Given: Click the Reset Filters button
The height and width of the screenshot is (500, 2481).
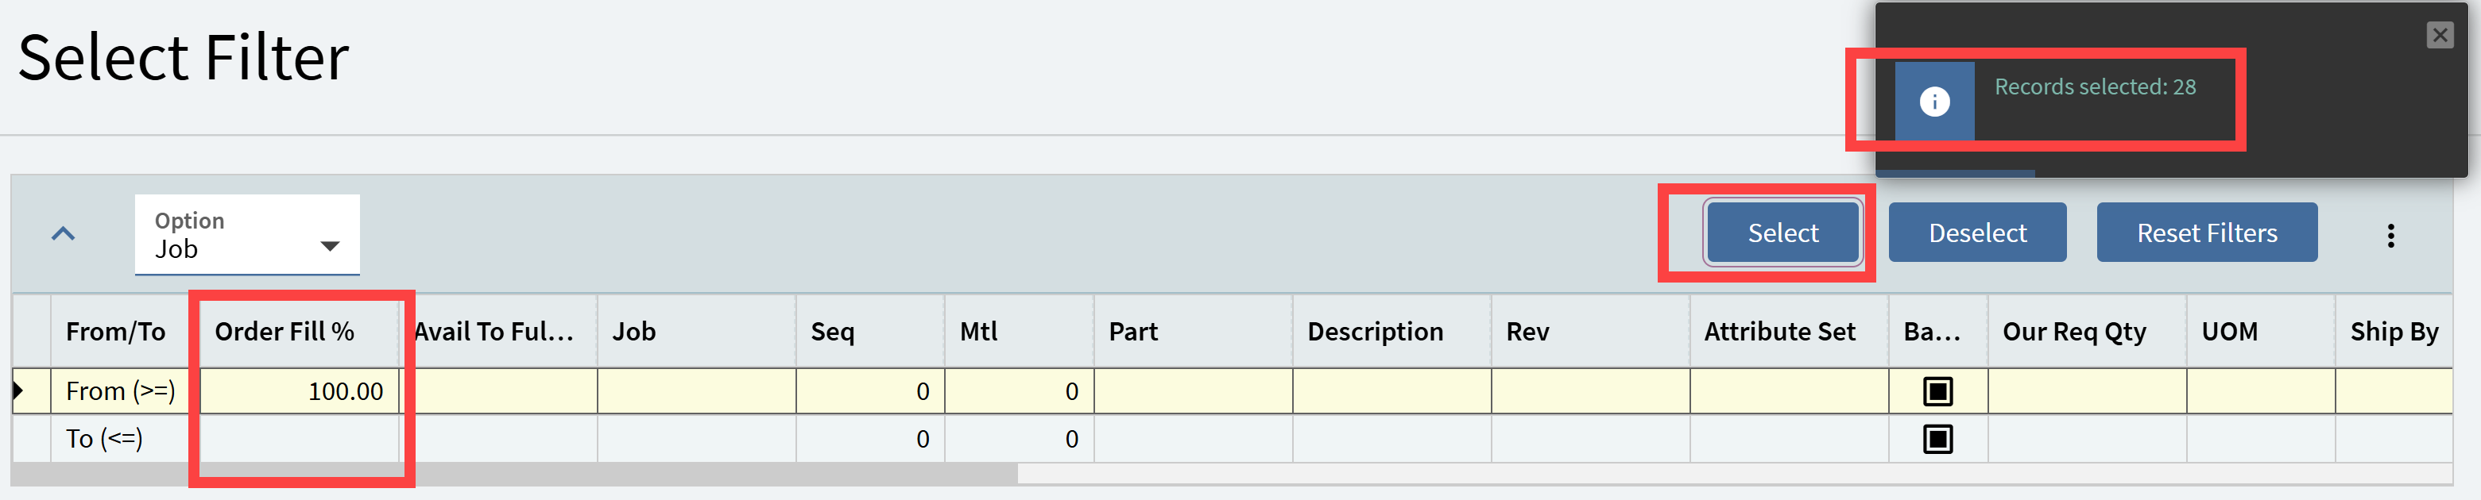Looking at the screenshot, I should click(2207, 233).
